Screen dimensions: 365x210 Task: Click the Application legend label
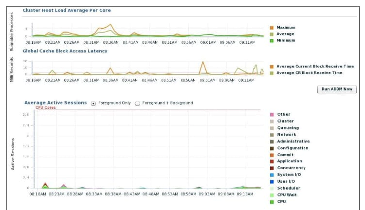coord(290,161)
